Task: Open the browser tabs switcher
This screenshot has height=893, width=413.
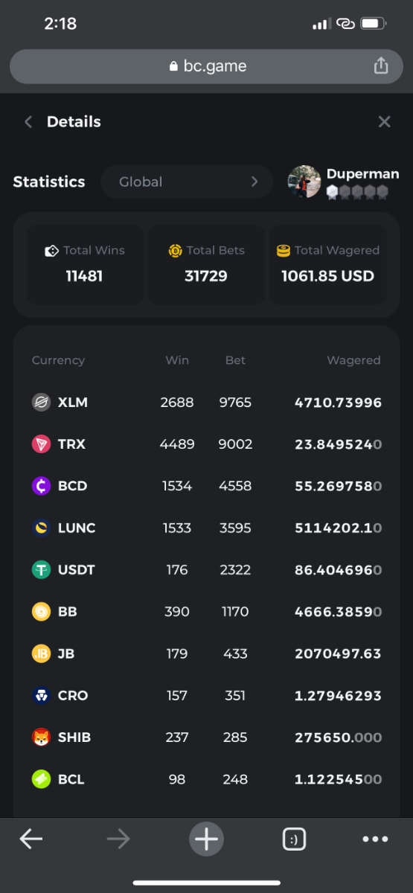Action: [x=294, y=839]
